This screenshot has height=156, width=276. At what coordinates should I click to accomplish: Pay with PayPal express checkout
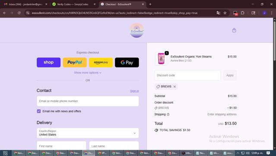tap(75, 62)
